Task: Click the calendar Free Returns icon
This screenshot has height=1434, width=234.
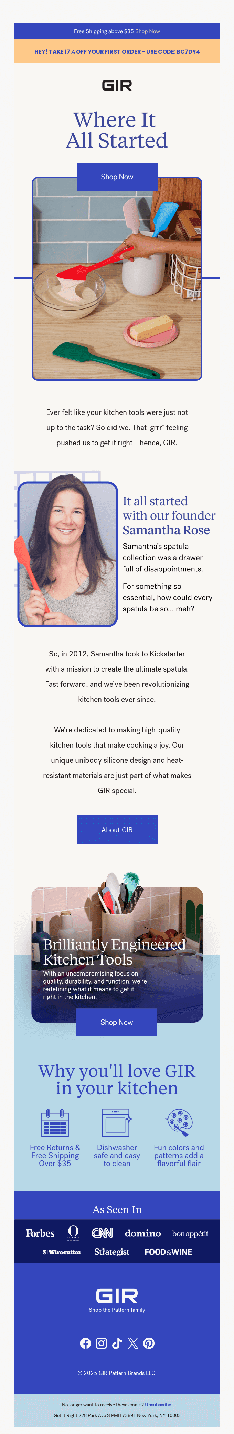Action: (55, 1122)
